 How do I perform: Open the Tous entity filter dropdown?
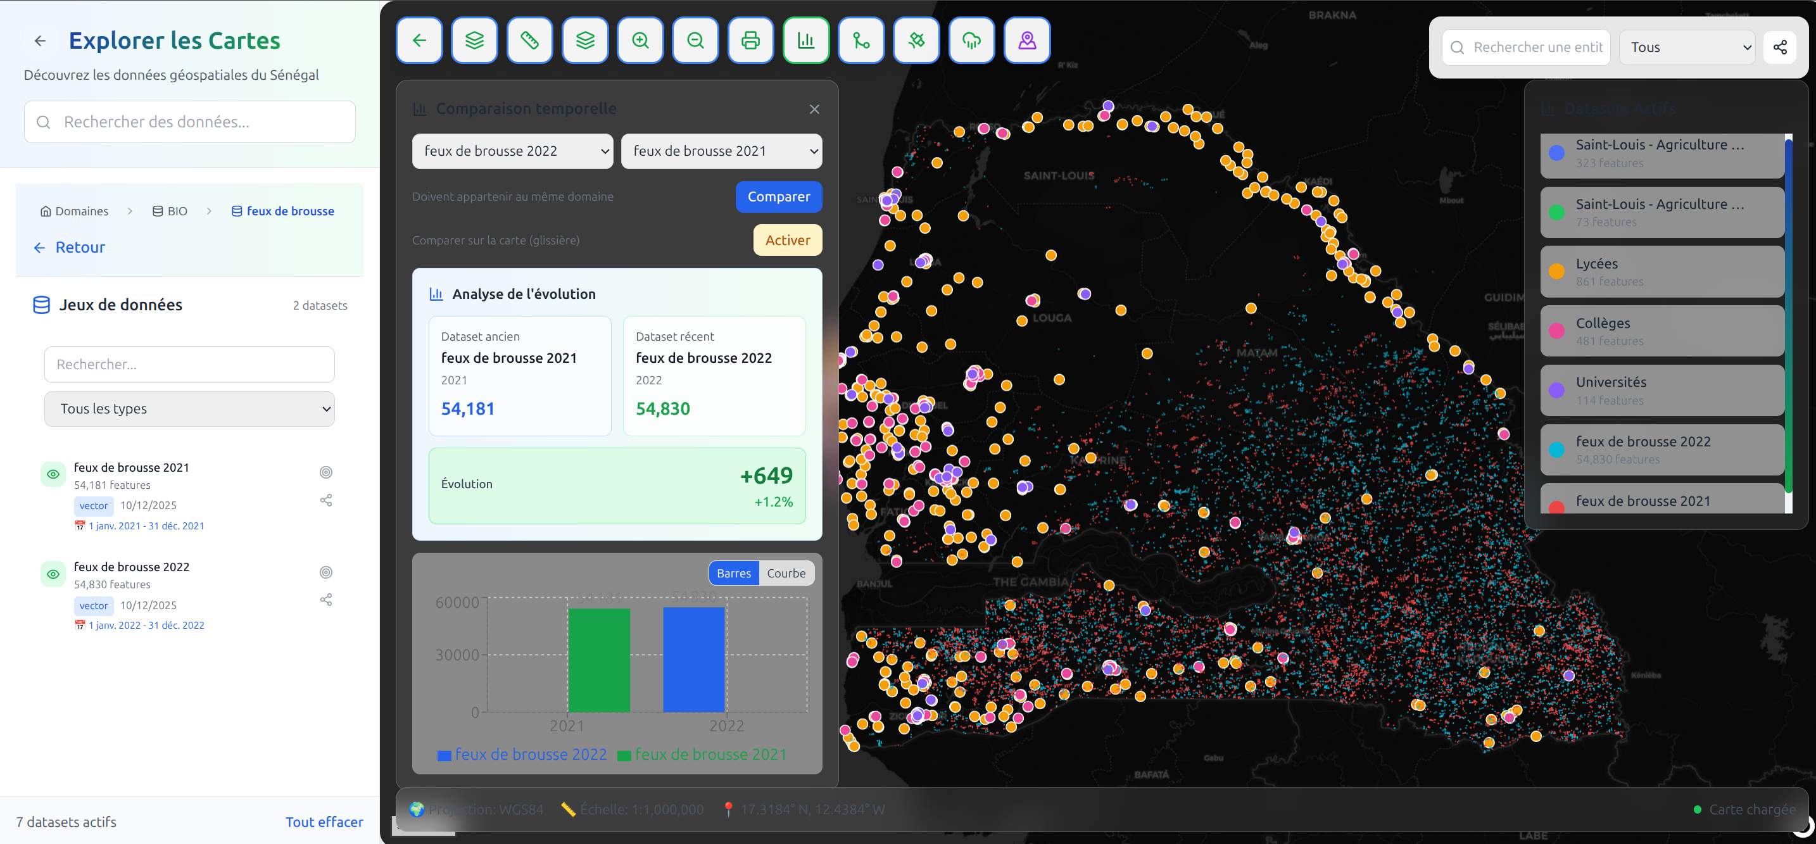(x=1686, y=47)
